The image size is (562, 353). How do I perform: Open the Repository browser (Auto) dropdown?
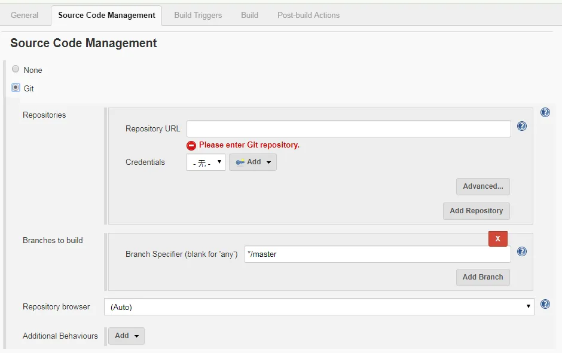(x=319, y=307)
